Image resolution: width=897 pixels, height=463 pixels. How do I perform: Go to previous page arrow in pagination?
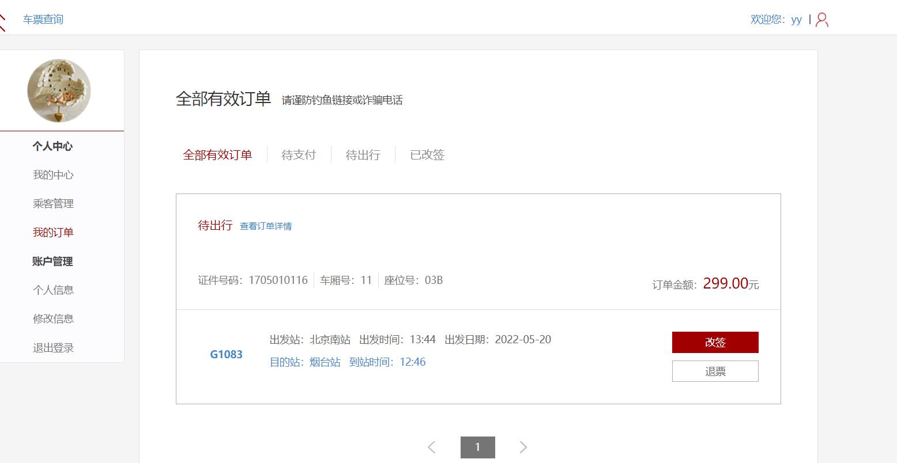click(431, 447)
